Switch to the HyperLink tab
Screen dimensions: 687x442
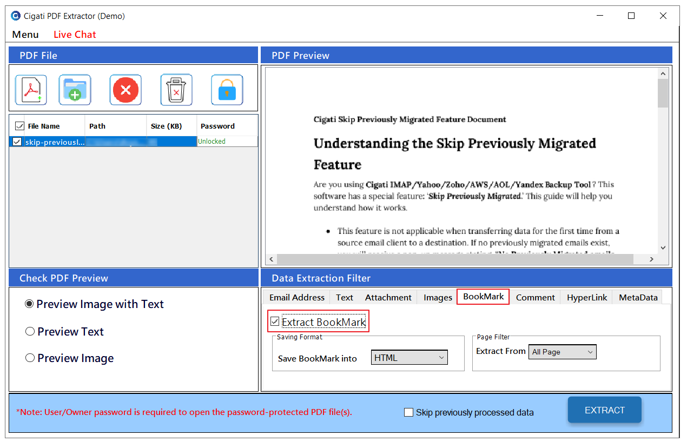[587, 297]
